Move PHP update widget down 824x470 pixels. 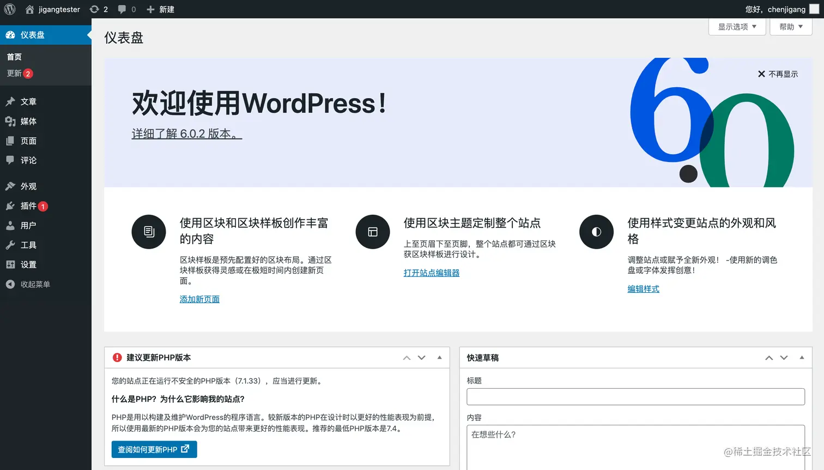(421, 358)
